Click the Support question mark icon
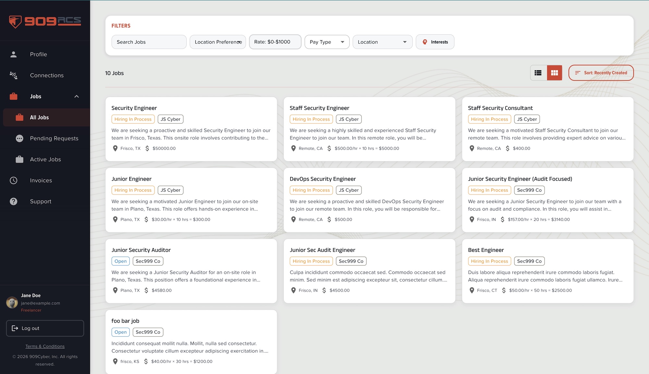This screenshot has height=374, width=649. (14, 201)
